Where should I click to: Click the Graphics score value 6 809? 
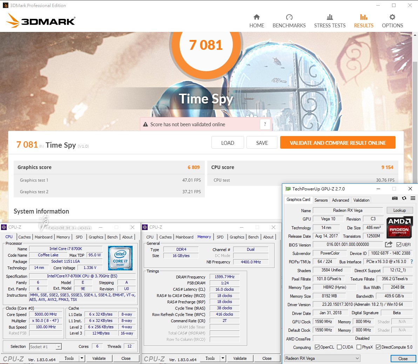pyautogui.click(x=194, y=167)
